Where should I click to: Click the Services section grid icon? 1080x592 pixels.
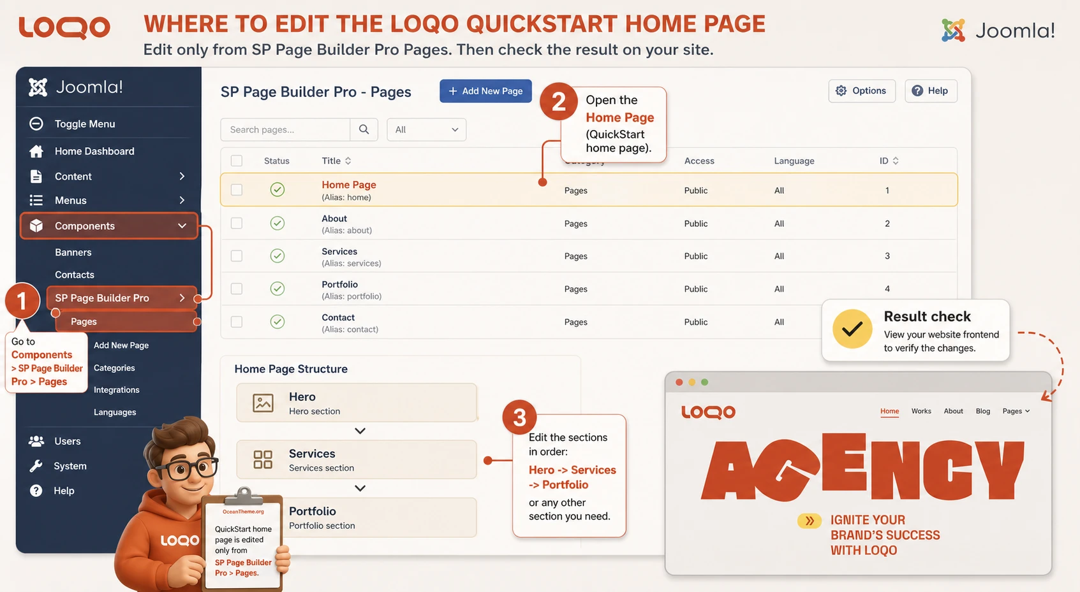point(263,459)
